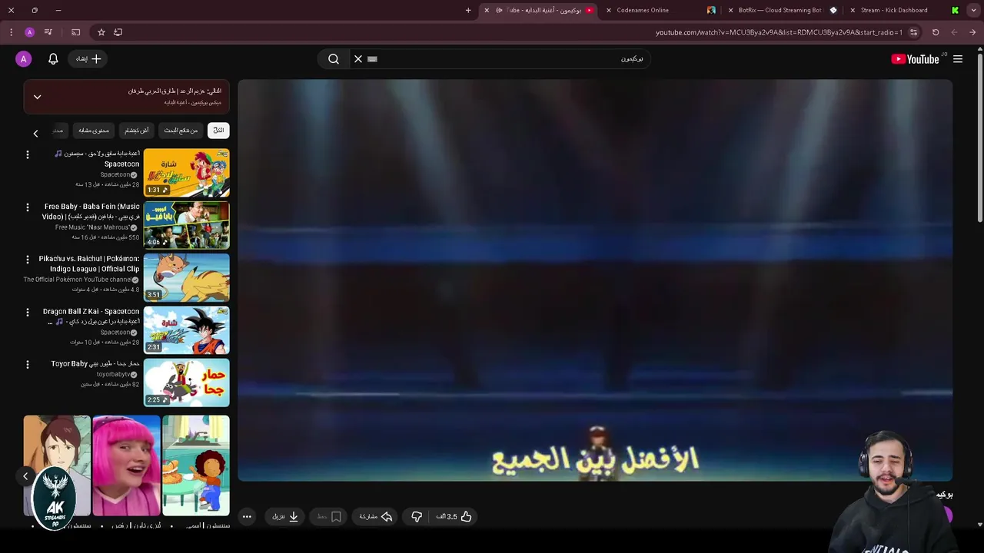This screenshot has width=984, height=553.
Task: Close the Codenames Online tab
Action: click(x=609, y=11)
